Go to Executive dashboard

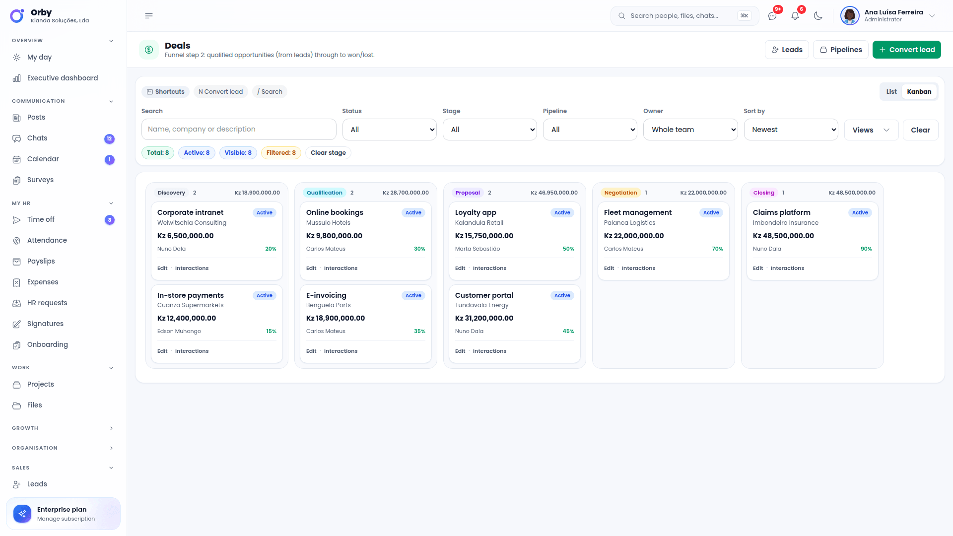64,78
